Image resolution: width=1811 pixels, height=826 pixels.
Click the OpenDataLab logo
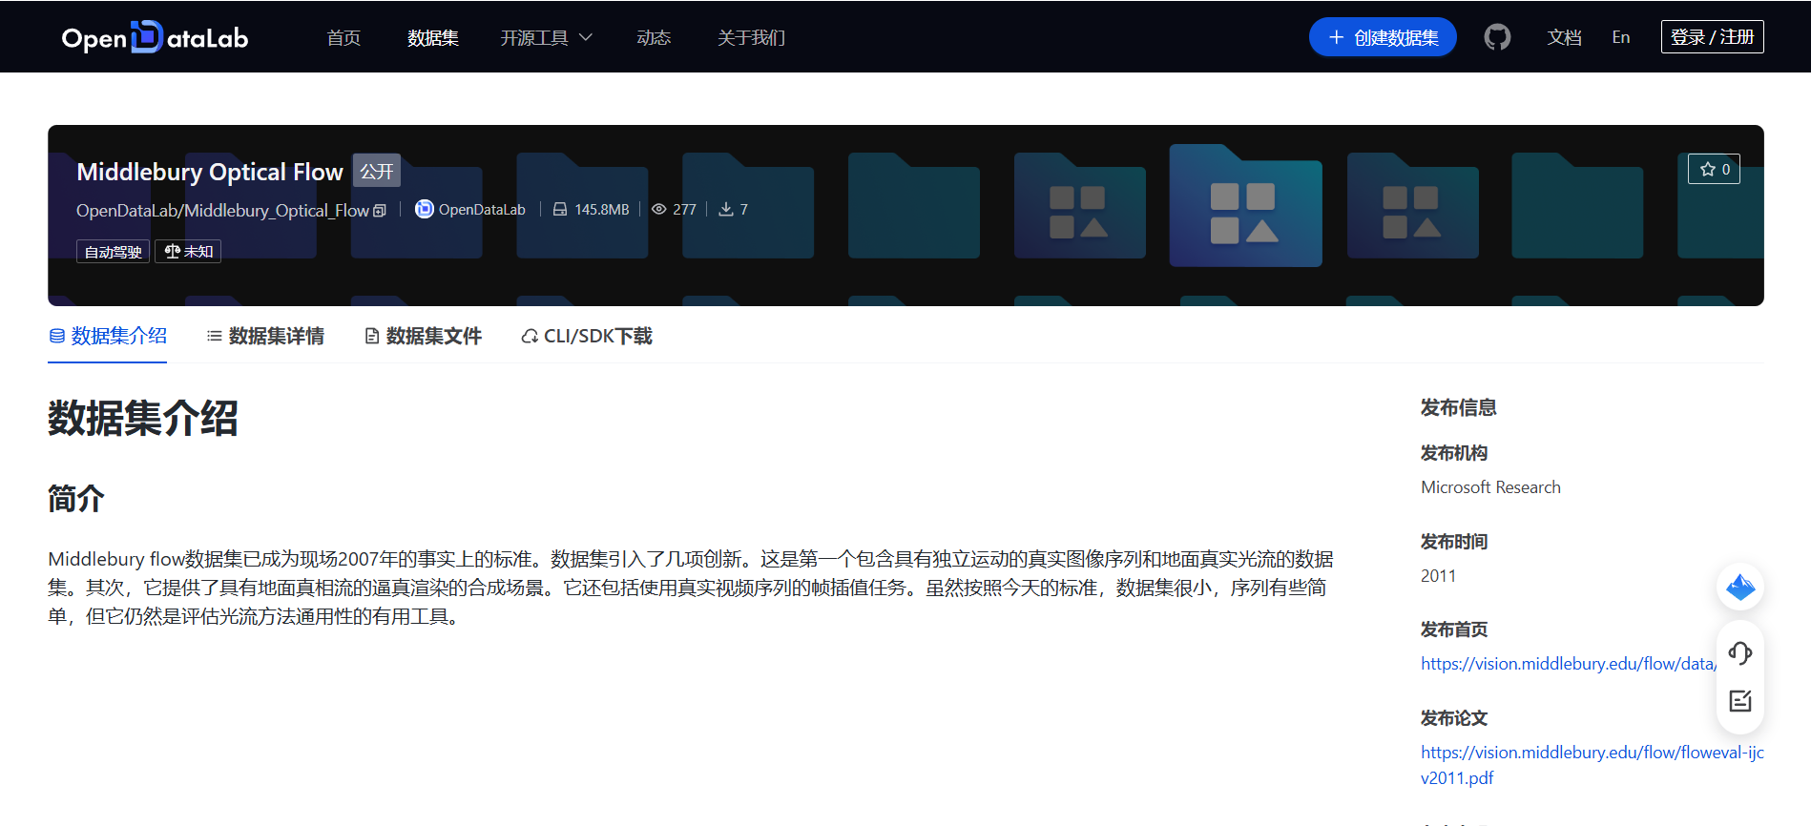coord(155,37)
